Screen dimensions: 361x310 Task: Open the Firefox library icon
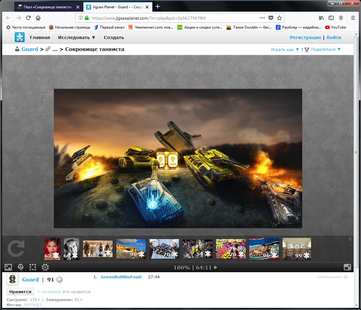click(321, 18)
